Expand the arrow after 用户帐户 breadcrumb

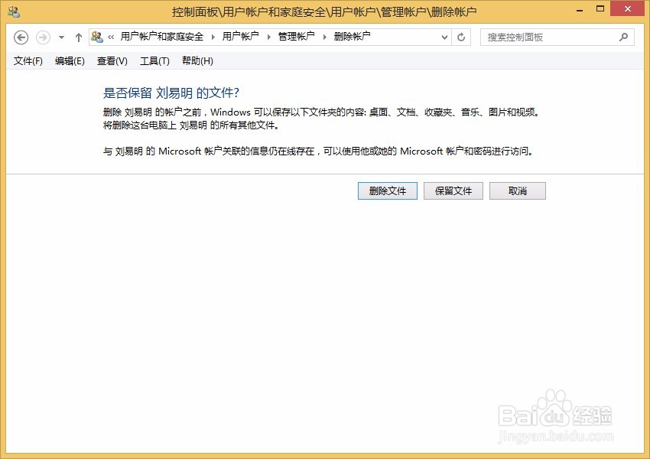coord(269,37)
